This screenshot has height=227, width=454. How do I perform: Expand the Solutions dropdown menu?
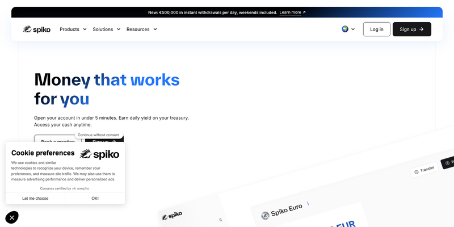click(106, 30)
